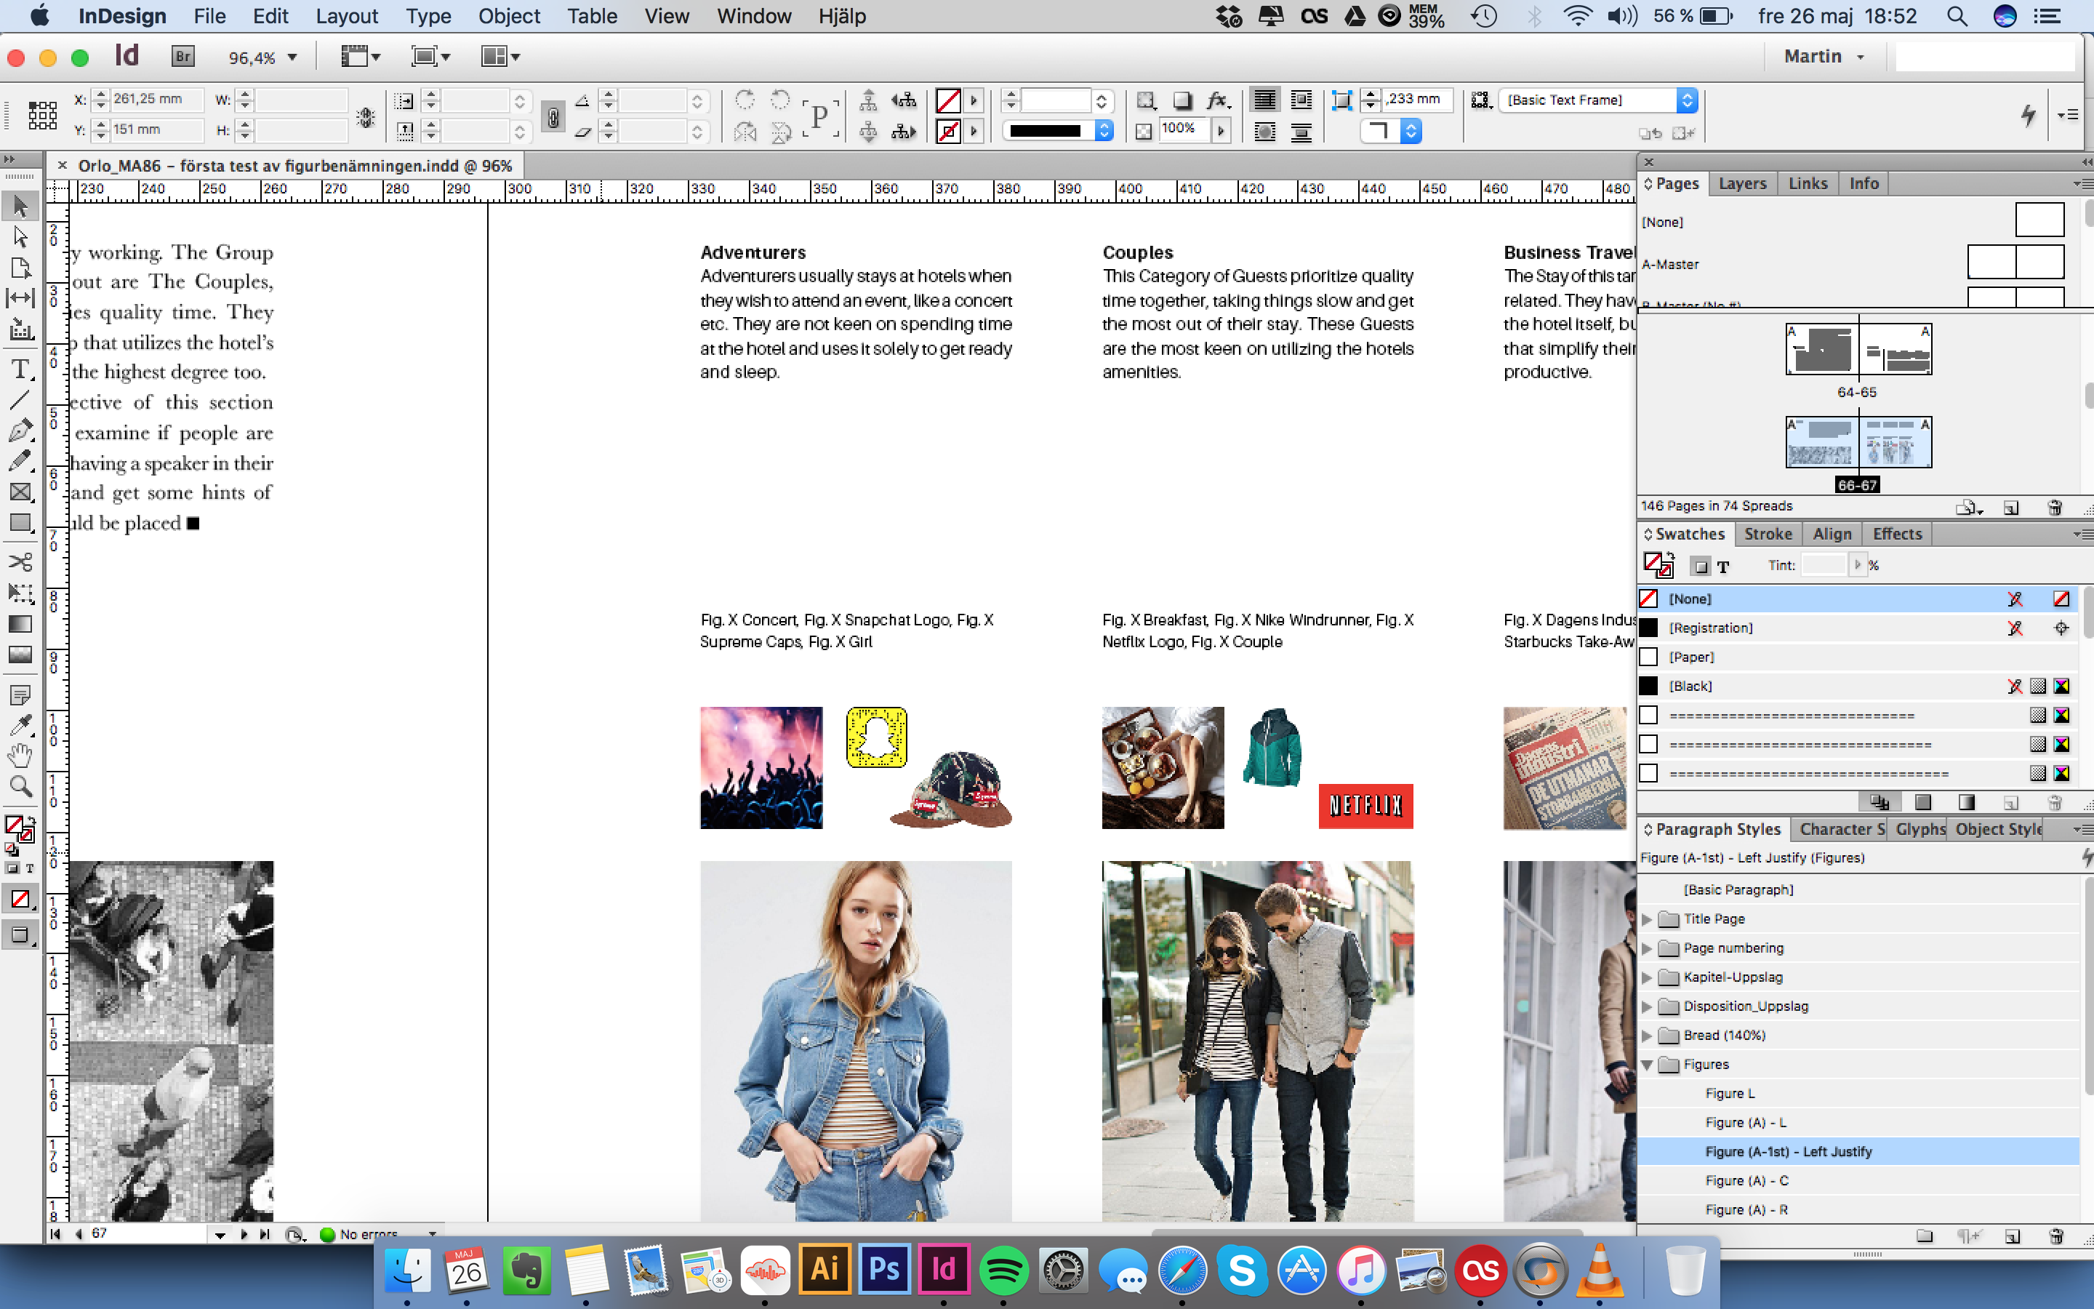Select the Type tool in toolbar
The height and width of the screenshot is (1309, 2094).
tap(21, 369)
